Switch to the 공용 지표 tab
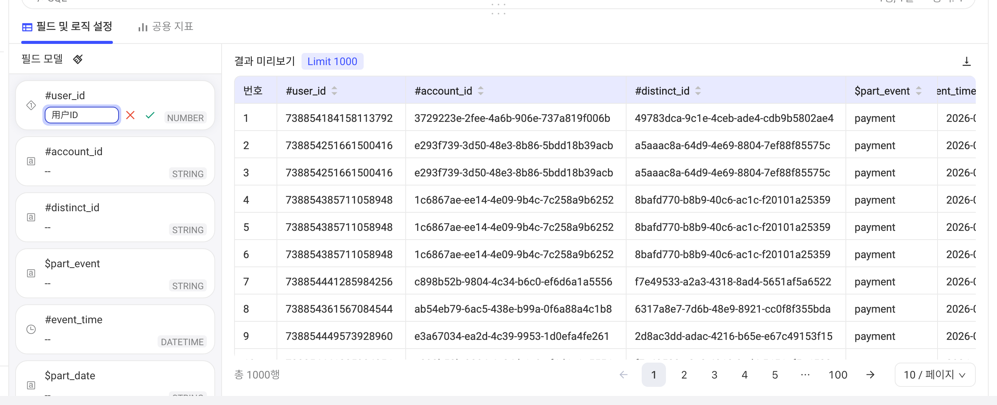 point(166,27)
